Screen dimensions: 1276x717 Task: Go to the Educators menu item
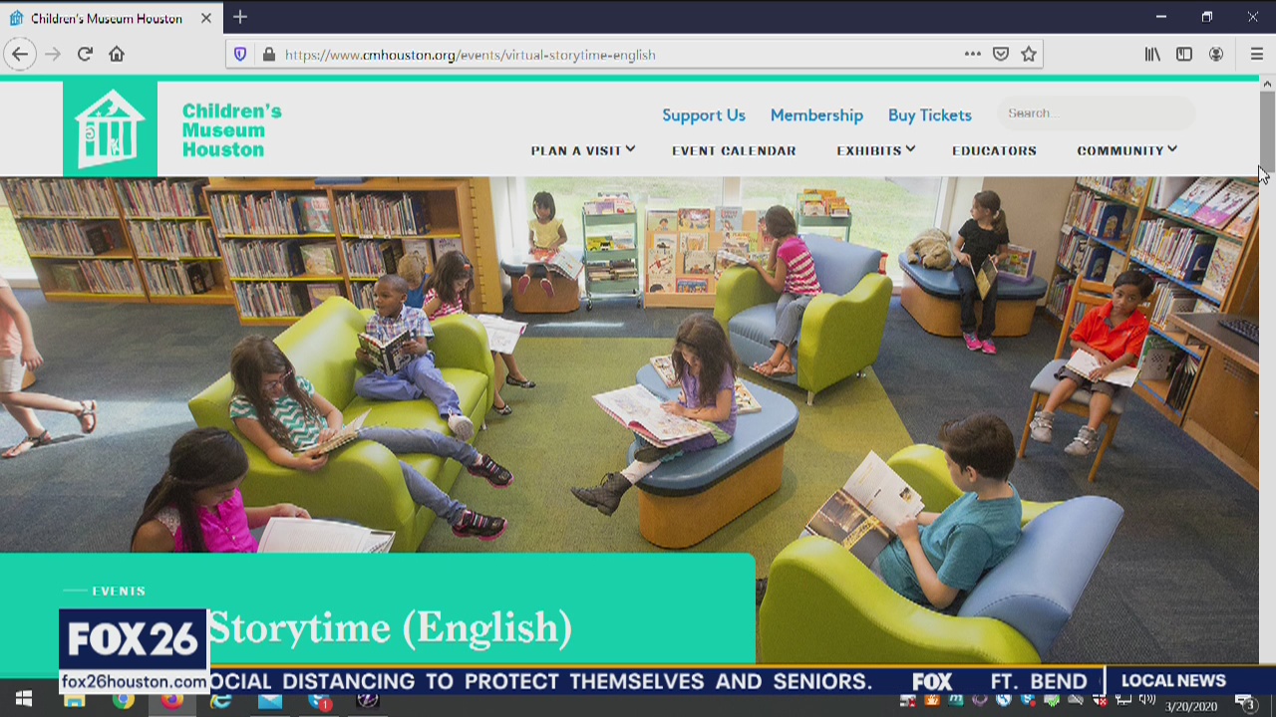coord(994,150)
